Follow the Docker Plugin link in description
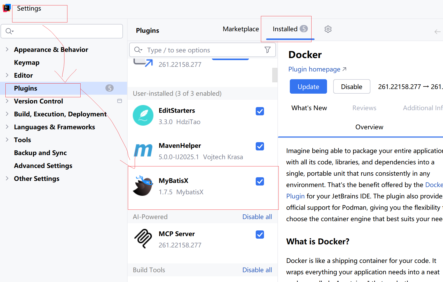This screenshot has height=282, width=443. click(x=296, y=196)
